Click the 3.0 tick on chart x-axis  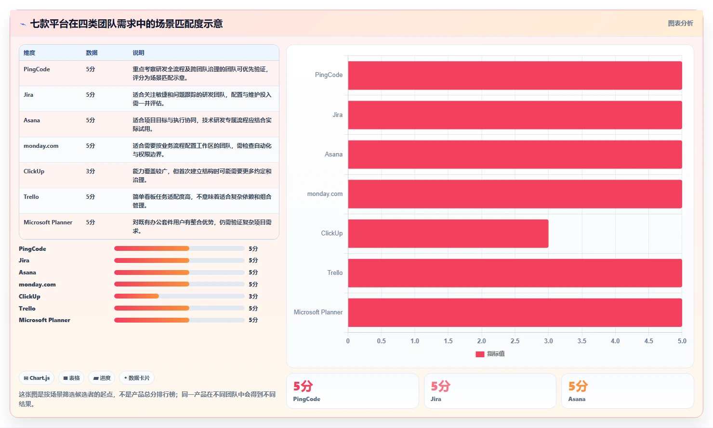[x=548, y=341]
